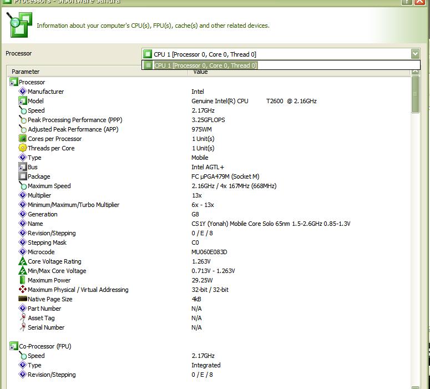Select the 29.25W value
This screenshot has width=430, height=389.
click(x=202, y=280)
